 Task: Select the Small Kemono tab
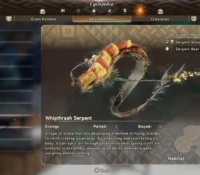click(102, 19)
